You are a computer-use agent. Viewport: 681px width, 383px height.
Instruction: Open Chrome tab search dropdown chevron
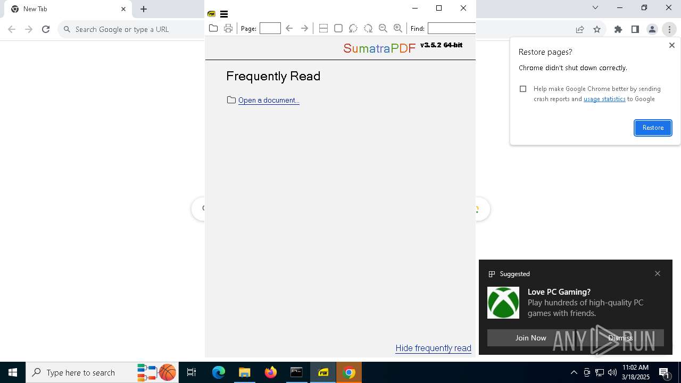point(595,7)
